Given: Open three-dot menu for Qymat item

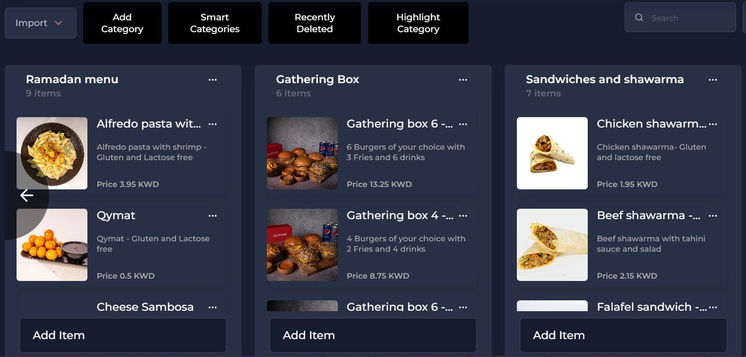Looking at the screenshot, I should [213, 216].
